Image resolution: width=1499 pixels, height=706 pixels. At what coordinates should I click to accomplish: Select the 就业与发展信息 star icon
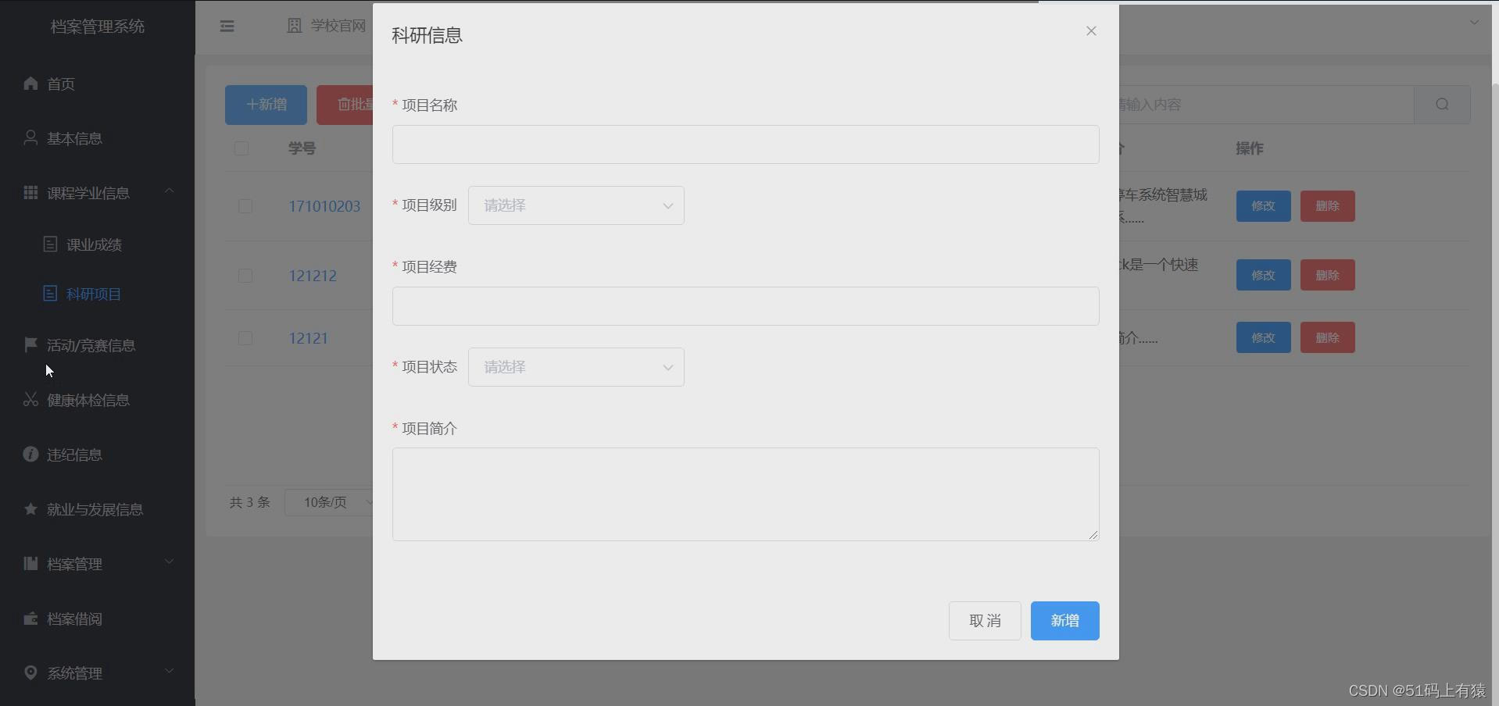pos(30,509)
